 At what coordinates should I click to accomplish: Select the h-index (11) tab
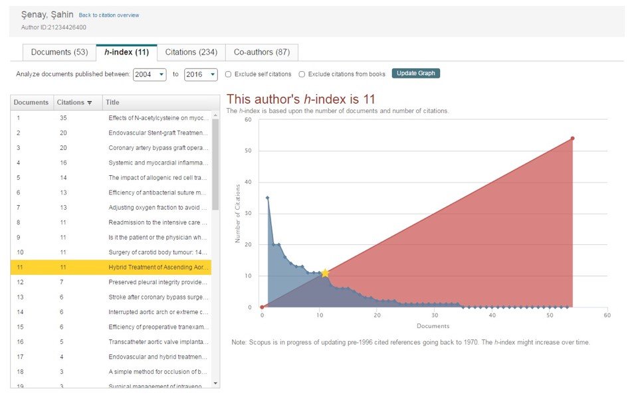[x=126, y=52]
